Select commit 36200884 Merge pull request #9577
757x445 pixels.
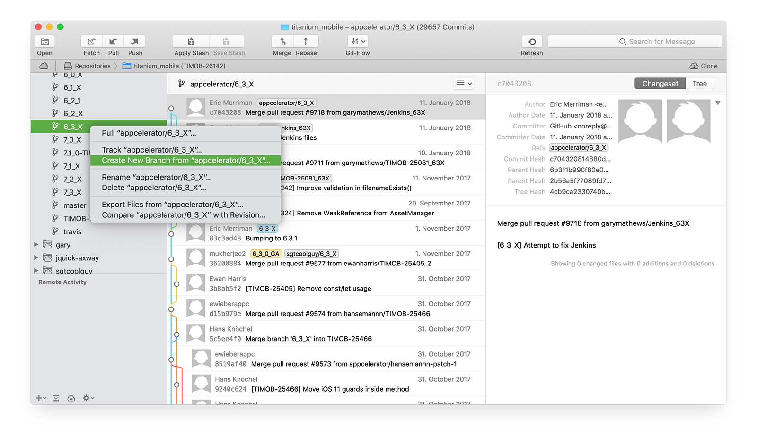pyautogui.click(x=326, y=258)
